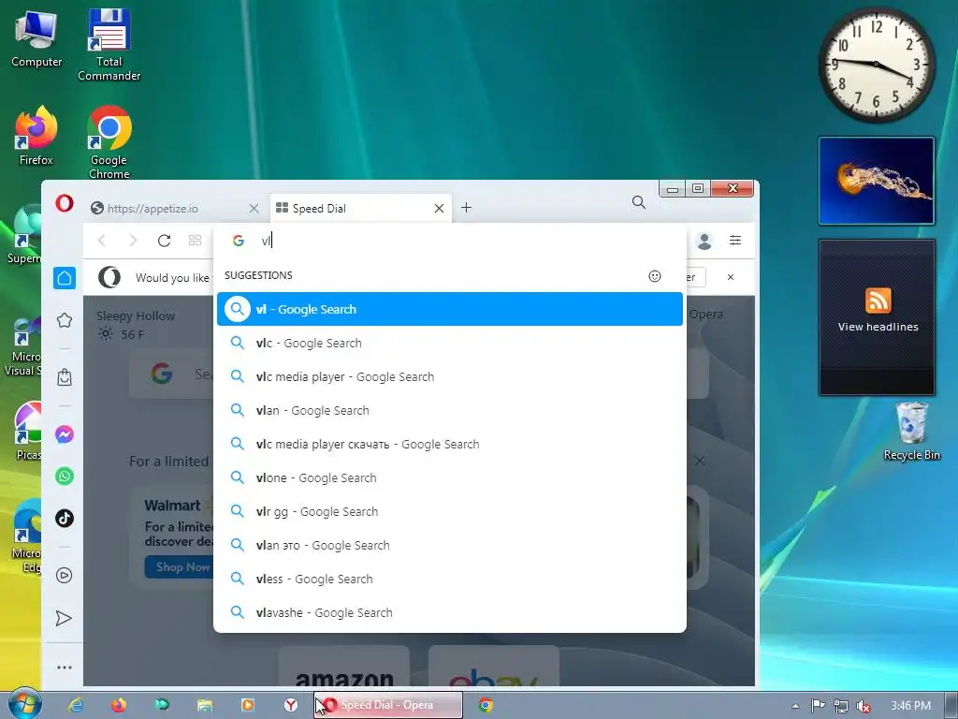Screen dimensions: 958x719
Task: Open media player taskbar icon
Action: point(247,705)
